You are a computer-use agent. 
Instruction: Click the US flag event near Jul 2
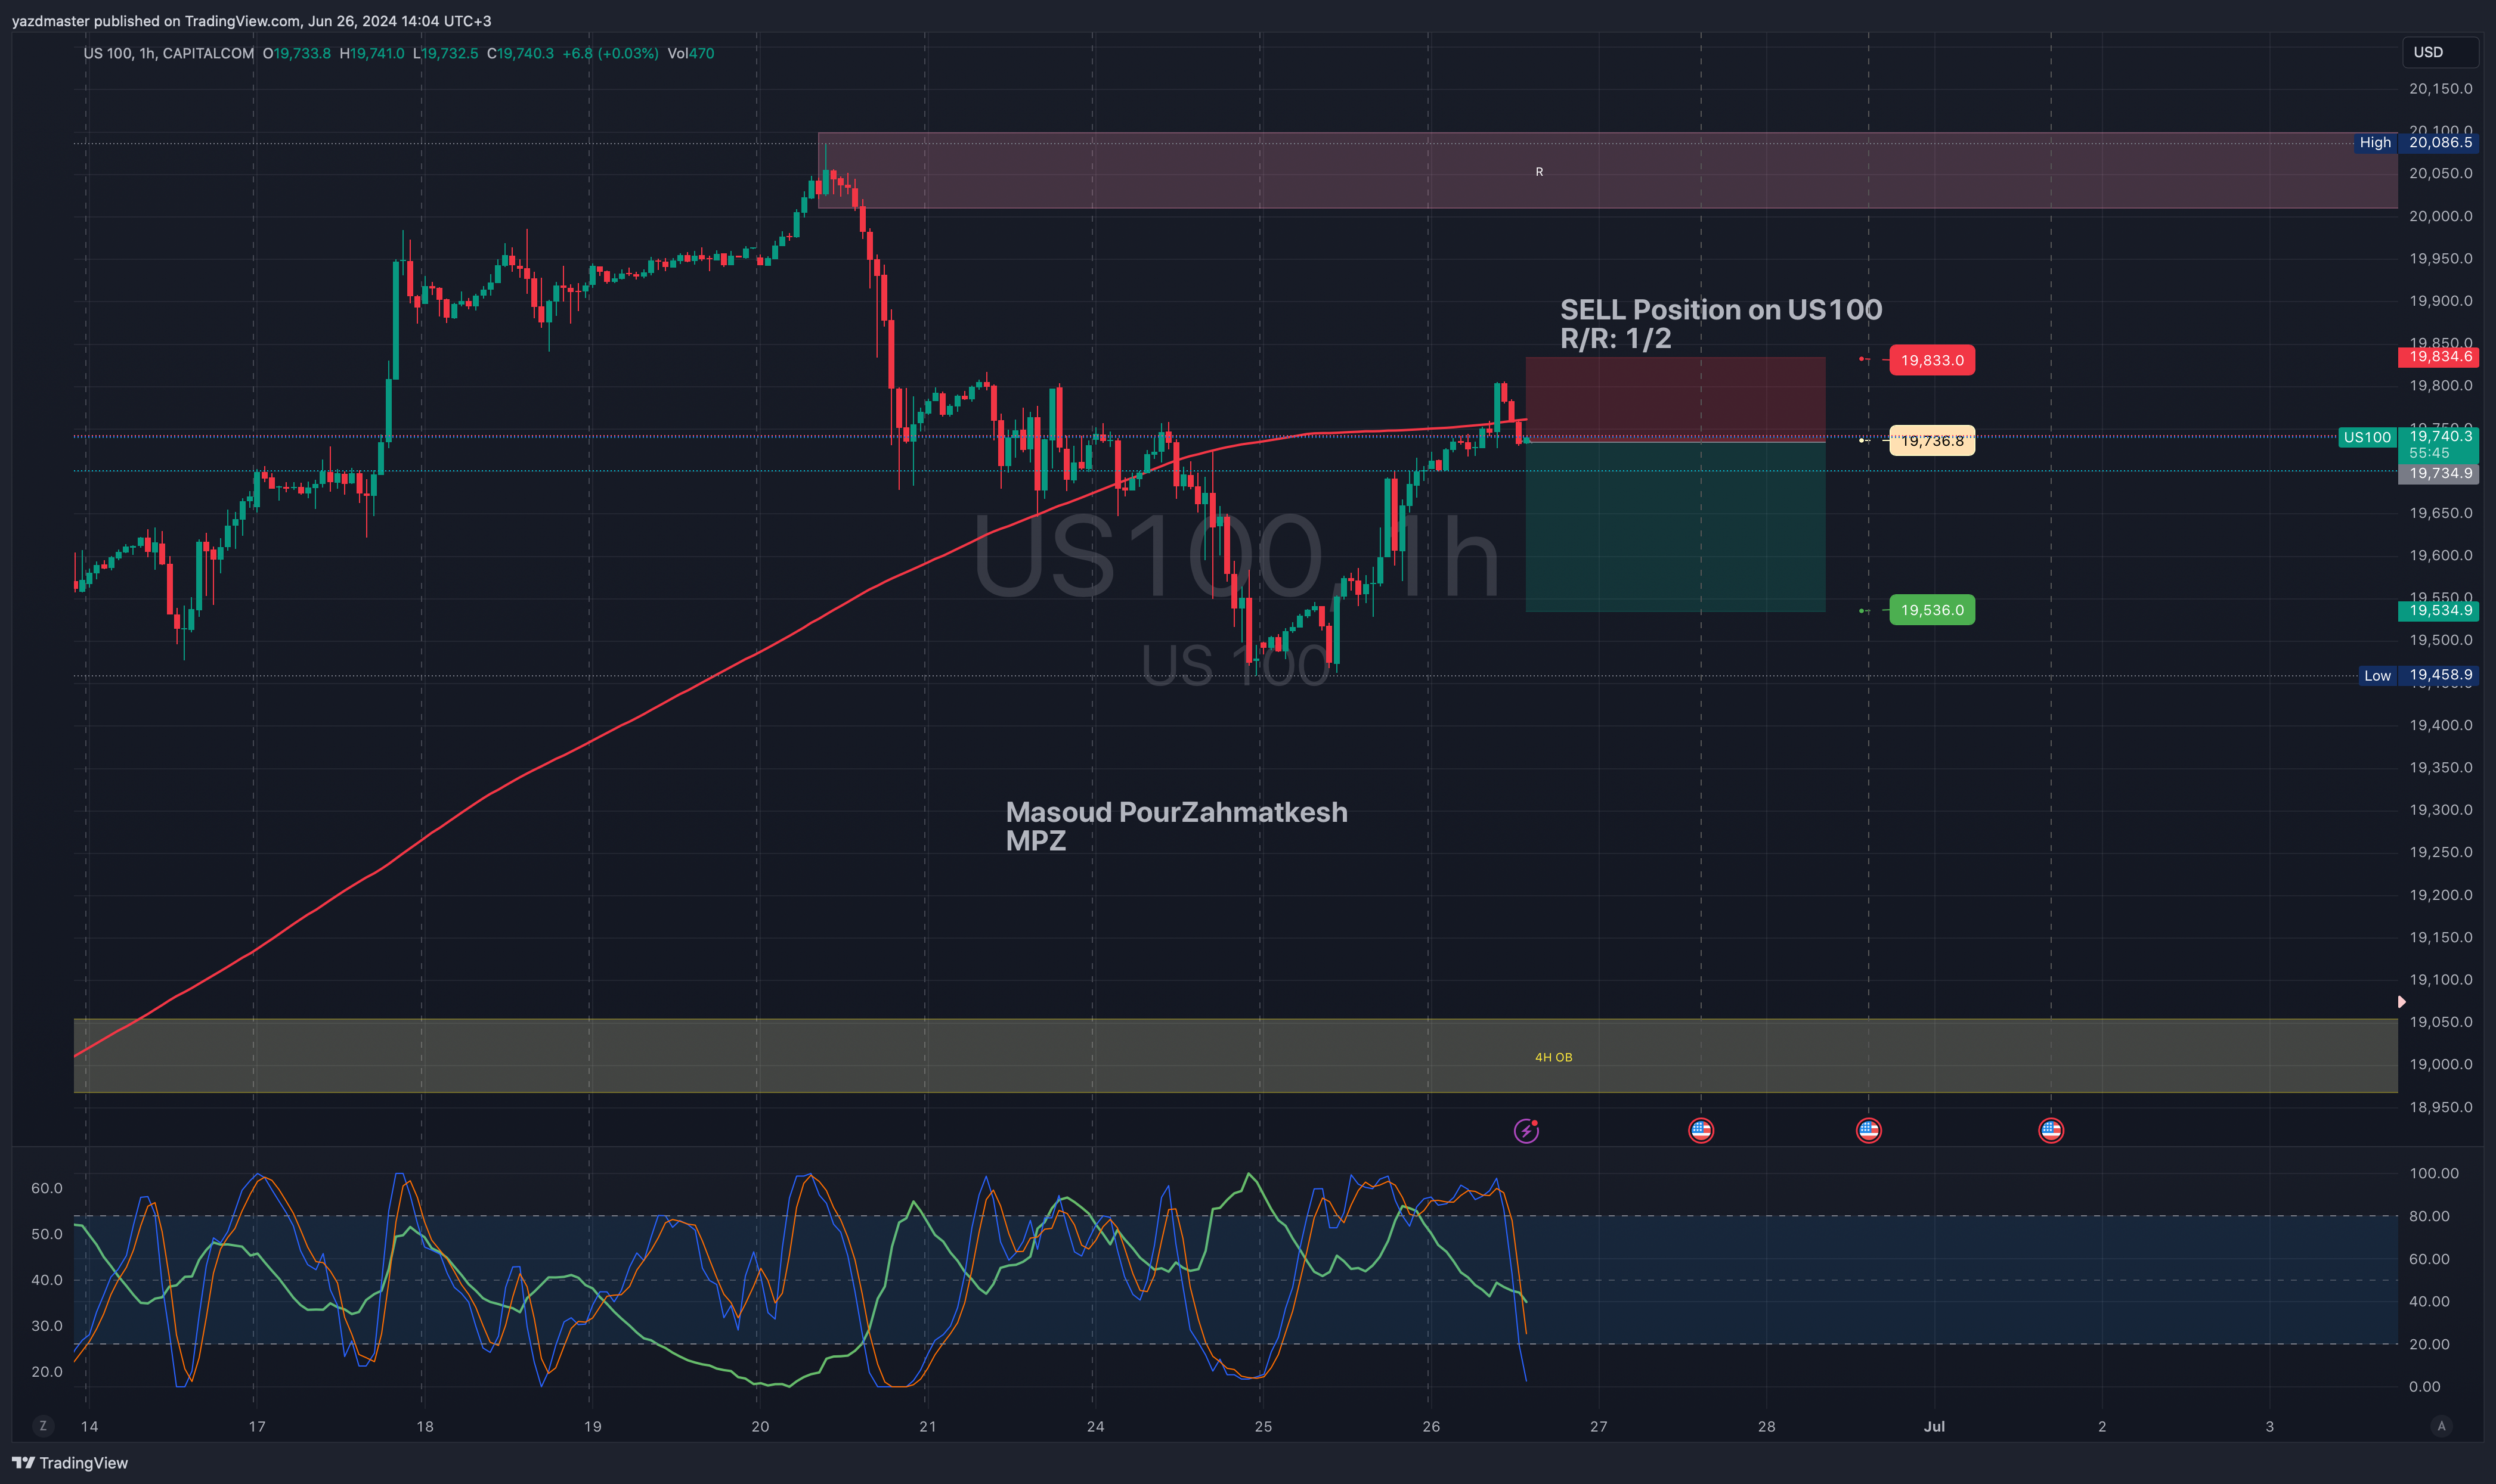[x=2051, y=1130]
